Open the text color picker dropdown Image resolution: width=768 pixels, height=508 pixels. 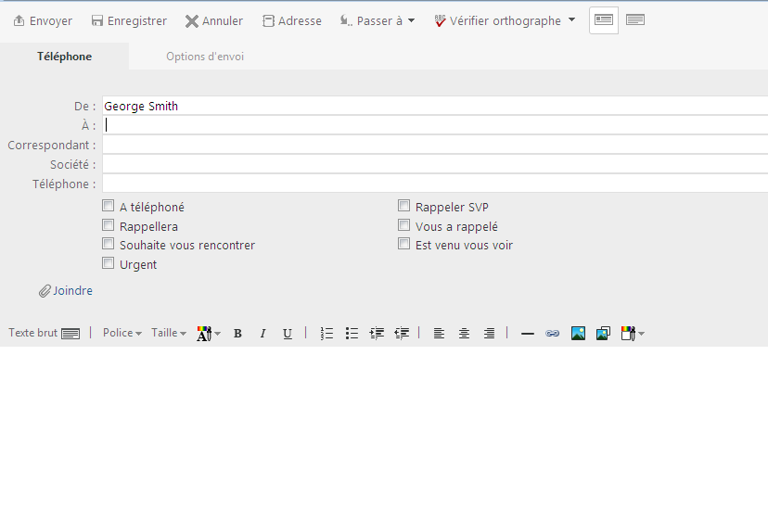pyautogui.click(x=209, y=334)
